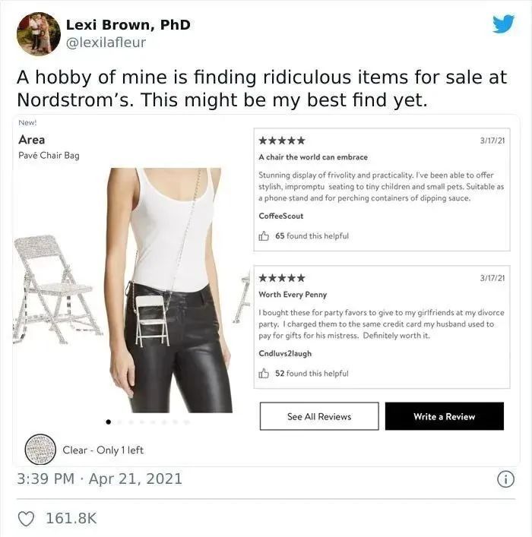Click the Write a Review button
The image size is (532, 537).
[x=445, y=416]
